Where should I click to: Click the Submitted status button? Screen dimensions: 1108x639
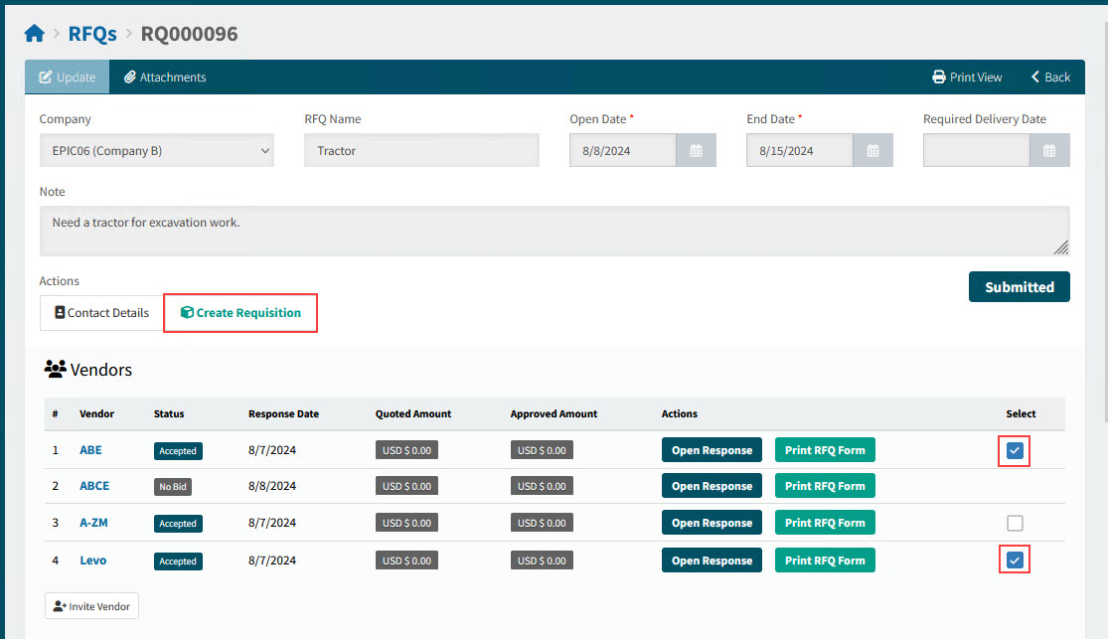coord(1019,287)
